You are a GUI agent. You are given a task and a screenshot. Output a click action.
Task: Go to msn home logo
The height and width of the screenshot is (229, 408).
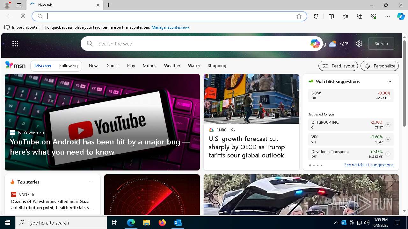pyautogui.click(x=15, y=65)
